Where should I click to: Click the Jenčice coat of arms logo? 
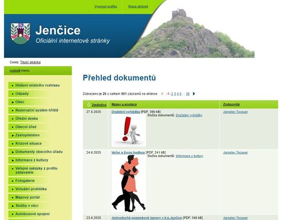click(21, 33)
